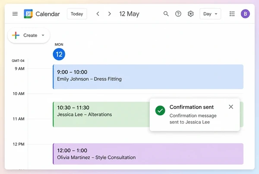Viewport: 259px width, 174px height.
Task: Open the Settings gear menu
Action: (190, 14)
